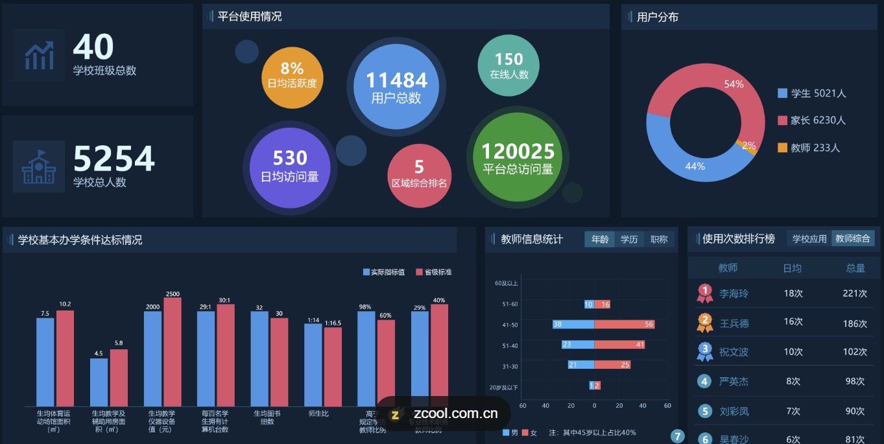Click the 5 区域综合排名 bubble
The height and width of the screenshot is (444, 884).
(419, 176)
